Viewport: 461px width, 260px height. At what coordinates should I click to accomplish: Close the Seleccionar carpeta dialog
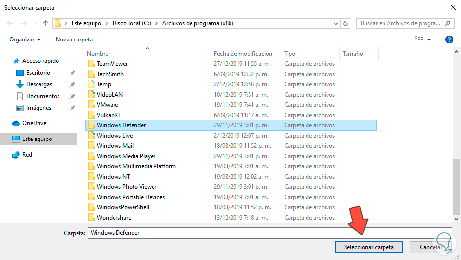point(453,8)
